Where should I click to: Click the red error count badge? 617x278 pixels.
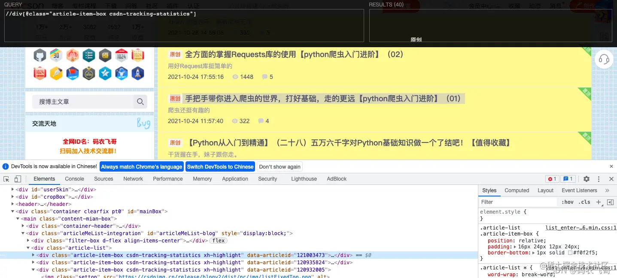pos(552,179)
